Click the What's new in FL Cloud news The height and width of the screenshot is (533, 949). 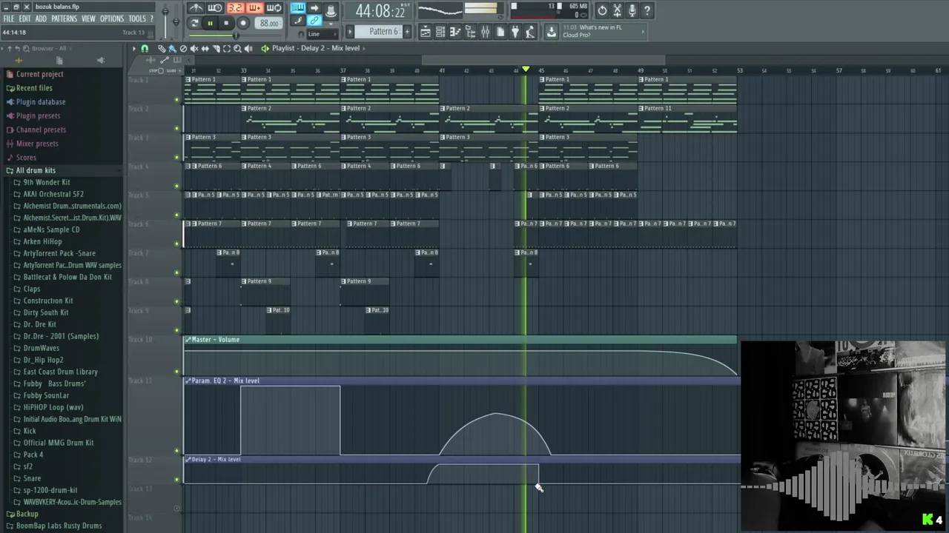point(604,31)
